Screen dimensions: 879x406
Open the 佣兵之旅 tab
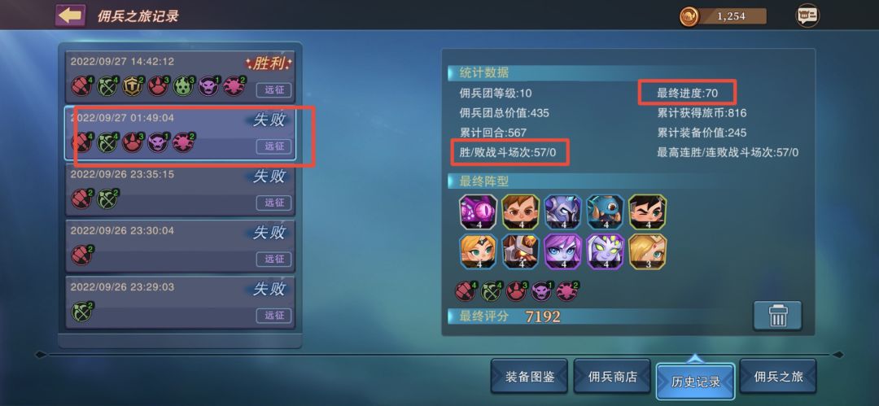pos(778,377)
